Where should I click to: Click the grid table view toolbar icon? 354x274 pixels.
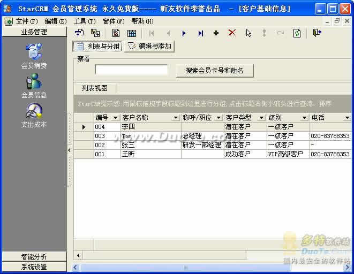tap(131, 33)
